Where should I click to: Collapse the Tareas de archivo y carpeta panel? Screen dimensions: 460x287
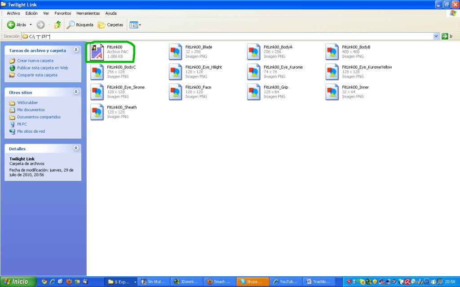76,50
